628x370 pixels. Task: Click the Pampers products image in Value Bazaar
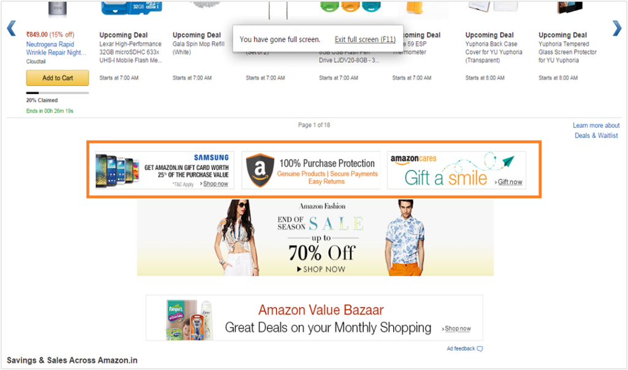tap(189, 320)
